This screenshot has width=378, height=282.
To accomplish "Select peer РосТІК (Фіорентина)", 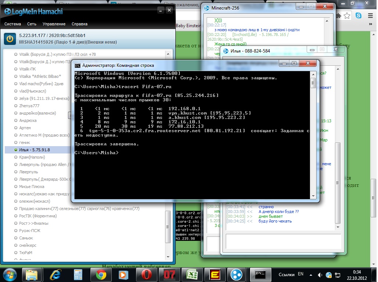I will (x=38, y=216).
